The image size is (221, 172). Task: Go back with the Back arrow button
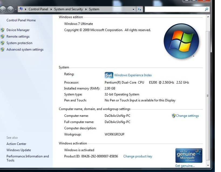tap(3, 9)
